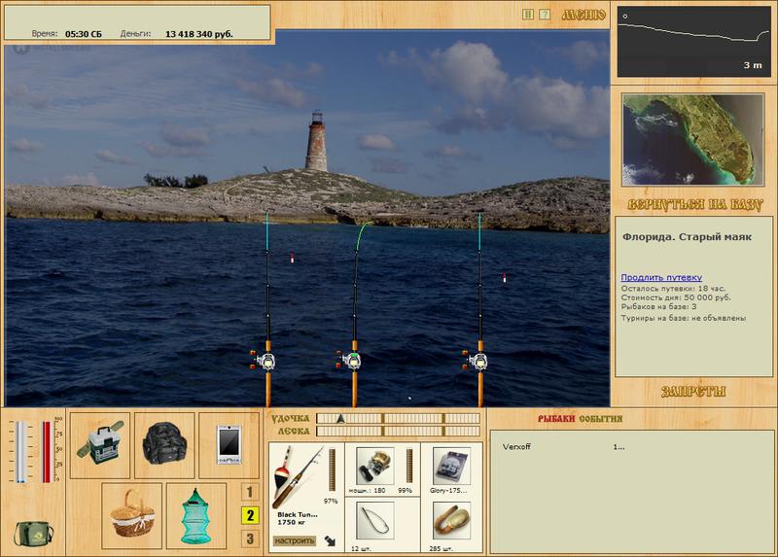The width and height of the screenshot is (778, 557).
Task: Click the rod durability 97% value
Action: pyautogui.click(x=331, y=501)
